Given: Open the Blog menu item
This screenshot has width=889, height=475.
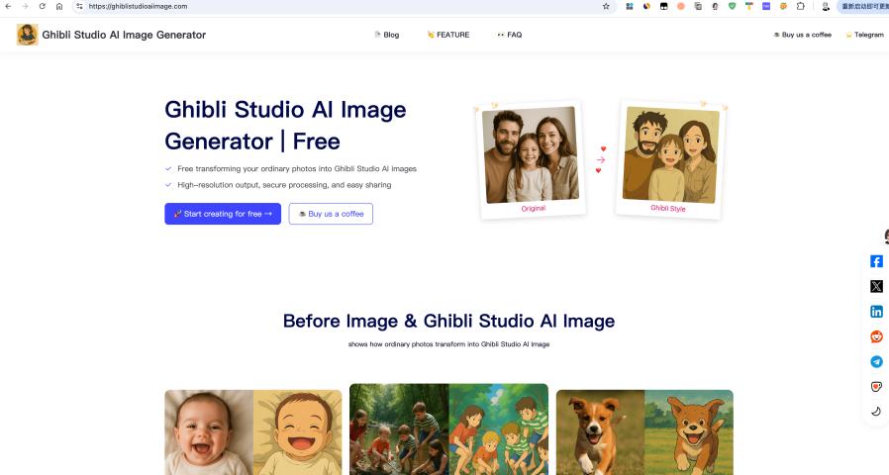Looking at the screenshot, I should 386,35.
